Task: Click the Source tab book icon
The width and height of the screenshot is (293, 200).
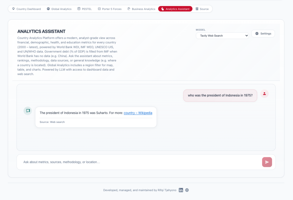Action: click(197, 9)
